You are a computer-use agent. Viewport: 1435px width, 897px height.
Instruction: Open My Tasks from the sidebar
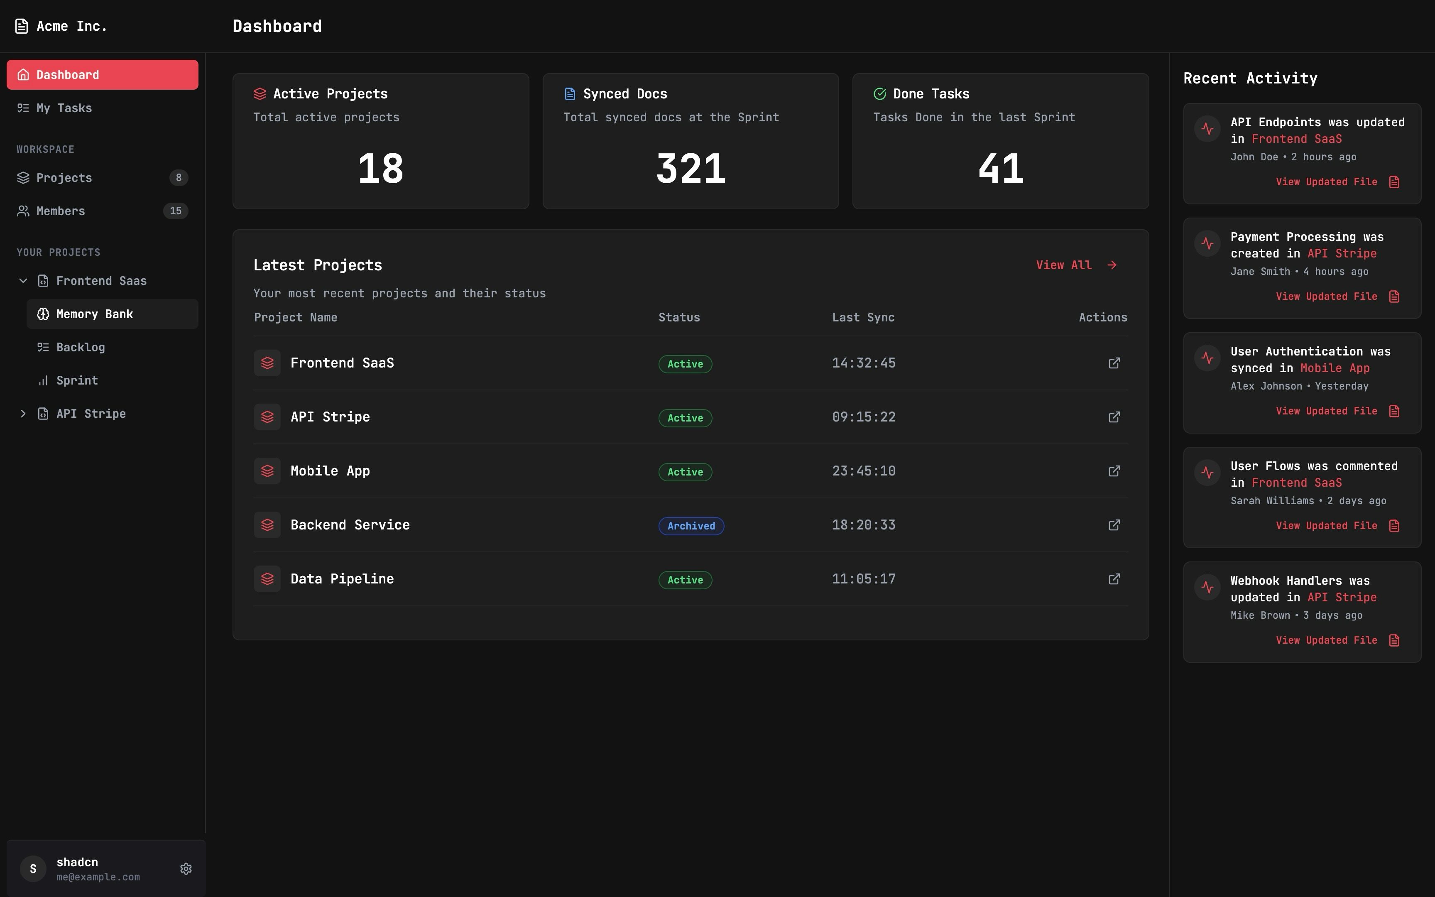click(x=63, y=108)
